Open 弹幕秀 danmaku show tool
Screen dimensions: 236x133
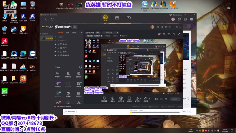[68, 94]
